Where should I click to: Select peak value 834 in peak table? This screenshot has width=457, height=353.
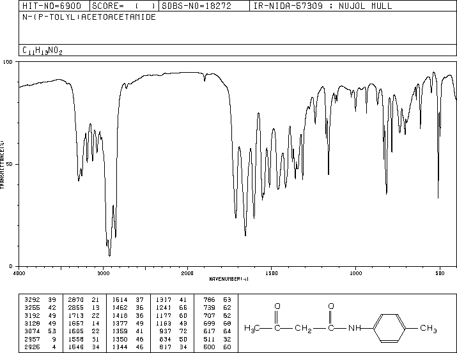point(166,339)
